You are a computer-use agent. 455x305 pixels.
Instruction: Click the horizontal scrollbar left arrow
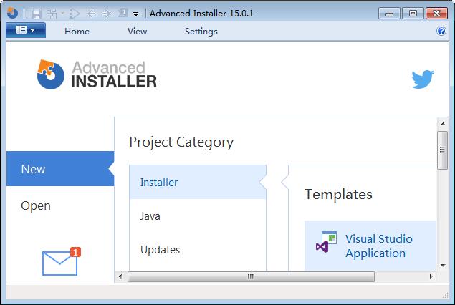[120, 276]
